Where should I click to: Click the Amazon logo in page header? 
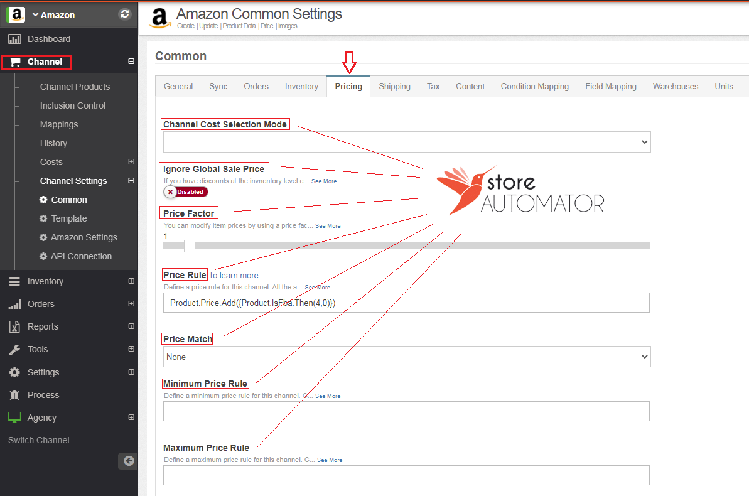pyautogui.click(x=160, y=19)
